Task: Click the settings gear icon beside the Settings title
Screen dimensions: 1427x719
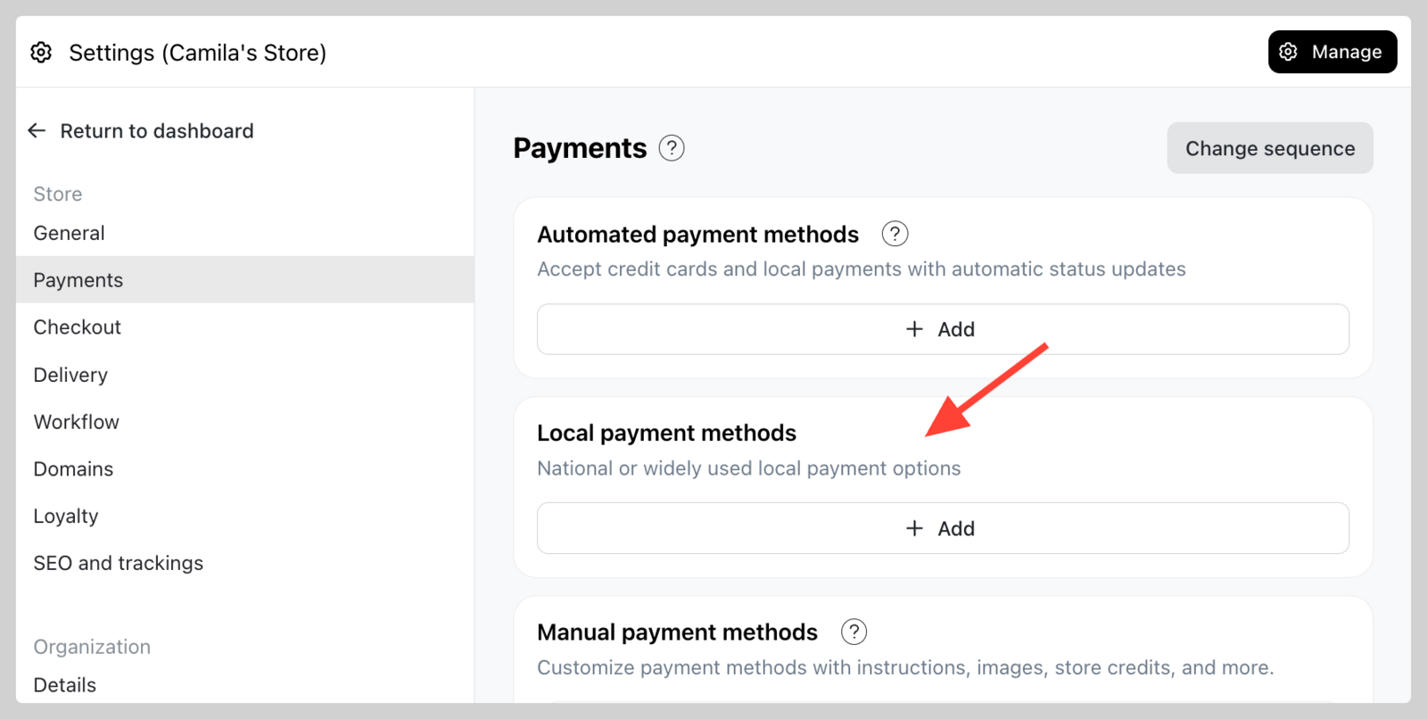Action: click(x=41, y=53)
